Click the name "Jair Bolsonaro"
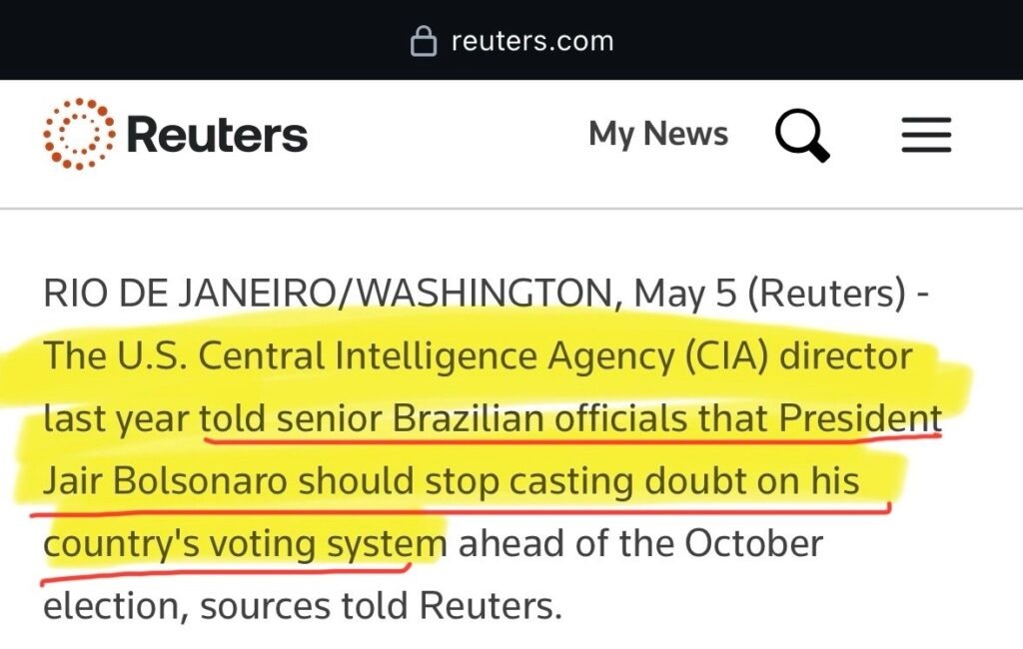This screenshot has height=649, width=1023. (x=167, y=481)
